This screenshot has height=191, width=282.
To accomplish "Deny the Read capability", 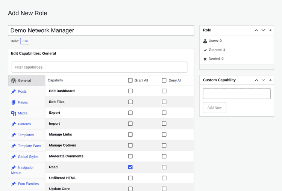I will click(x=164, y=167).
